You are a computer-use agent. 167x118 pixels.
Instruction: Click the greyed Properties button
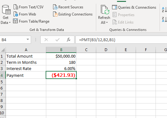[124, 15]
